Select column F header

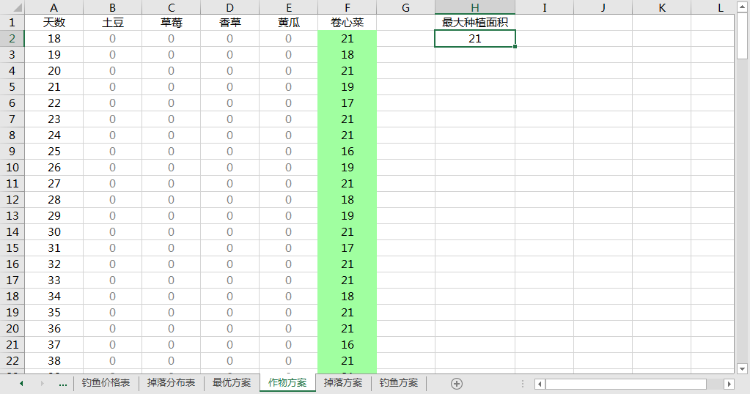pos(348,7)
